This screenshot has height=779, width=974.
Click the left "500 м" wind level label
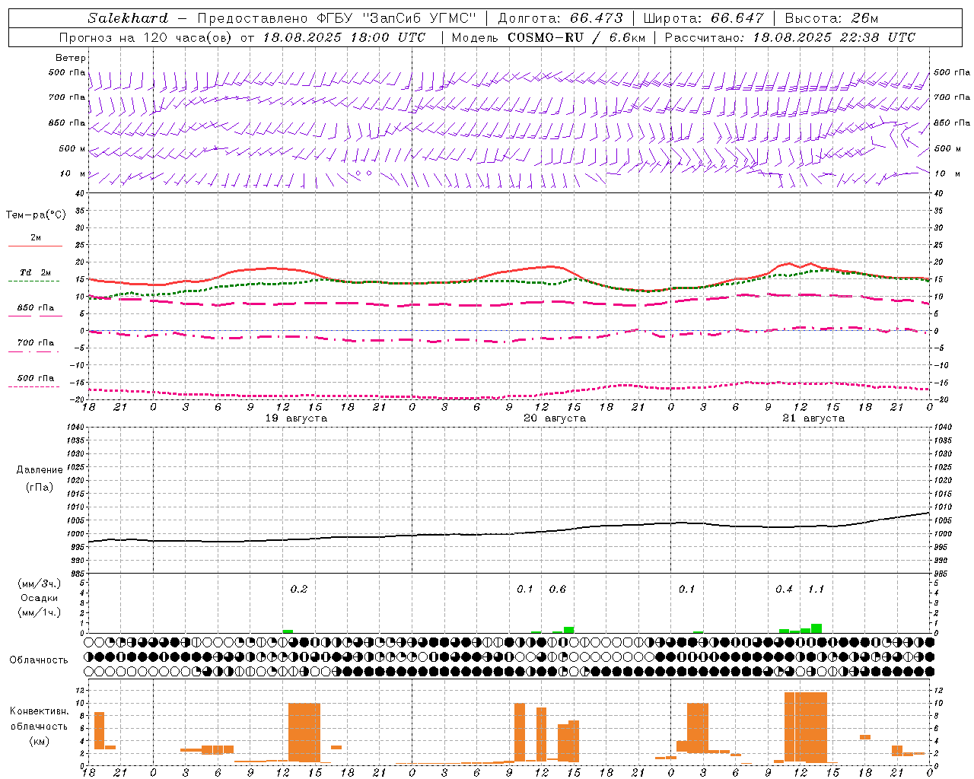pyautogui.click(x=72, y=148)
